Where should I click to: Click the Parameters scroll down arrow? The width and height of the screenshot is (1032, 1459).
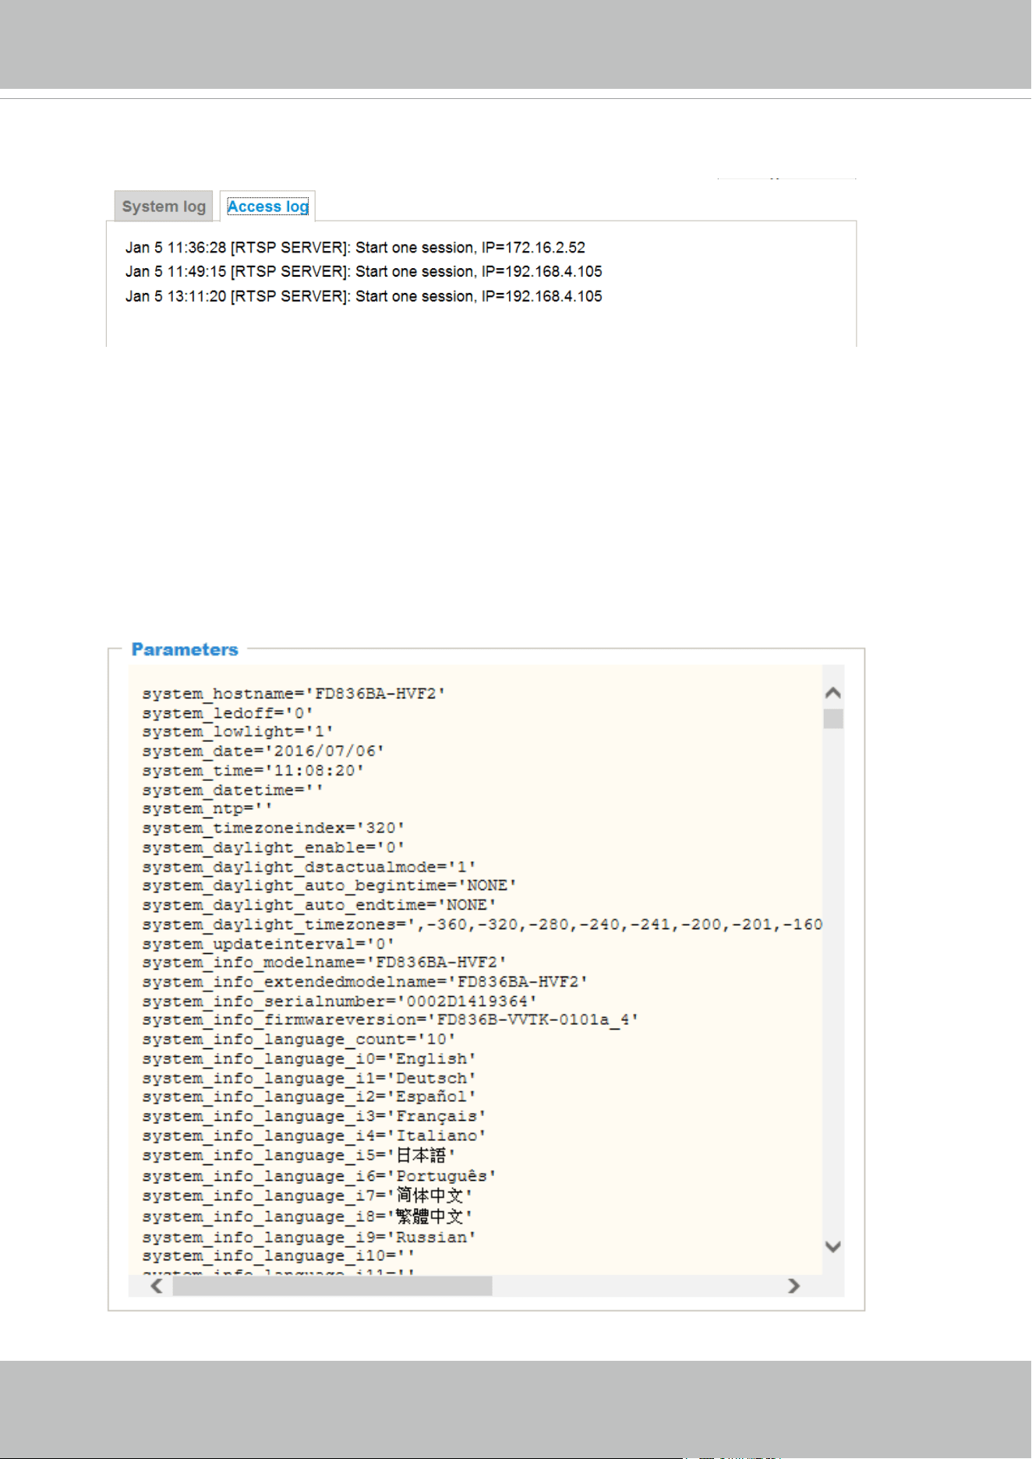tap(833, 1247)
